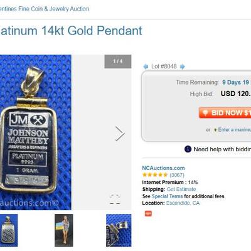Open the NCAuctions.com seller link
Screen dimensions: 251x251
[x=163, y=168]
